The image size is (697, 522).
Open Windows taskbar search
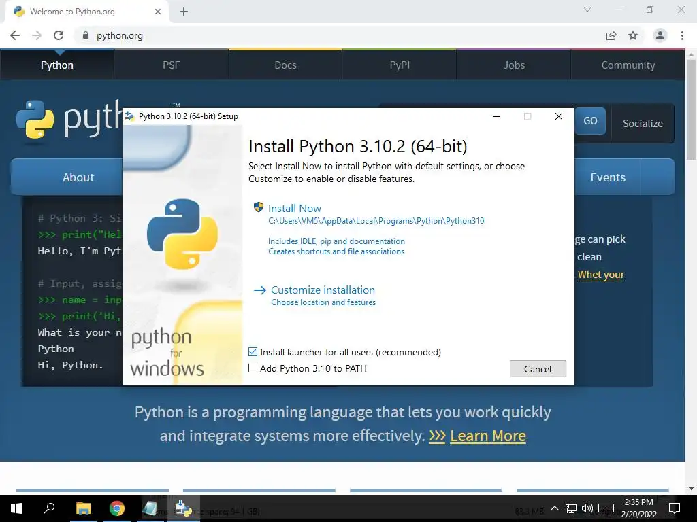click(49, 508)
